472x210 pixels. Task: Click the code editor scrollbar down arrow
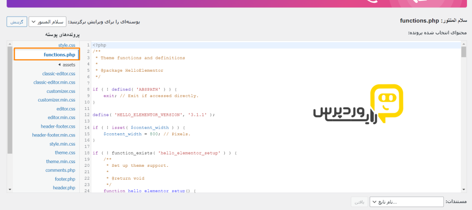(x=464, y=189)
